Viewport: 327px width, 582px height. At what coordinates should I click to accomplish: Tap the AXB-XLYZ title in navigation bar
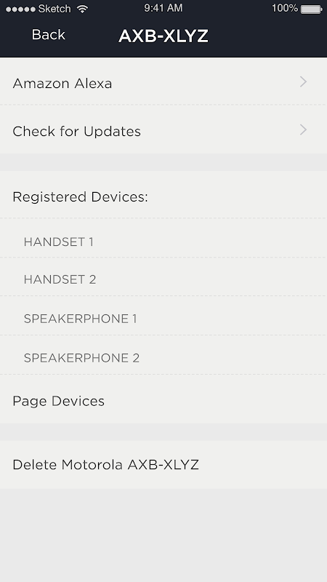click(163, 36)
